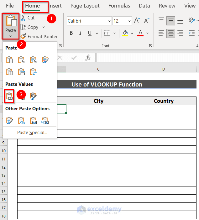Choose the standard Paste option icon
Image resolution: width=199 pixels, height=220 pixels.
point(9,60)
